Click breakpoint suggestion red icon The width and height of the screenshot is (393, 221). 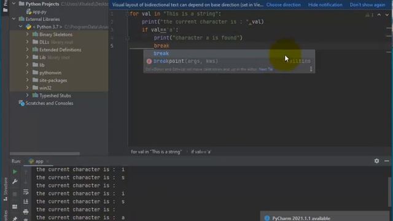149,61
